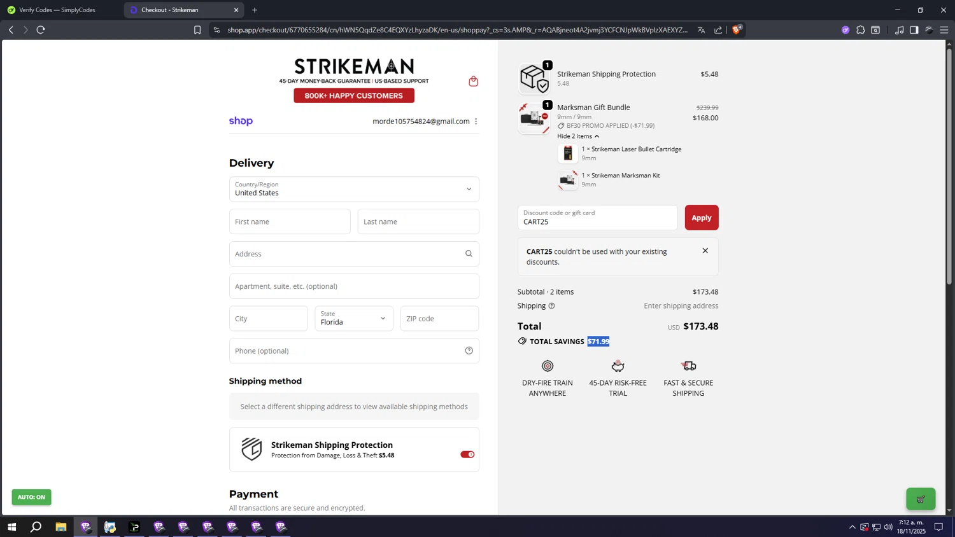This screenshot has height=537, width=955.
Task: Click Apartment, suite, etc. field
Action: pyautogui.click(x=354, y=286)
